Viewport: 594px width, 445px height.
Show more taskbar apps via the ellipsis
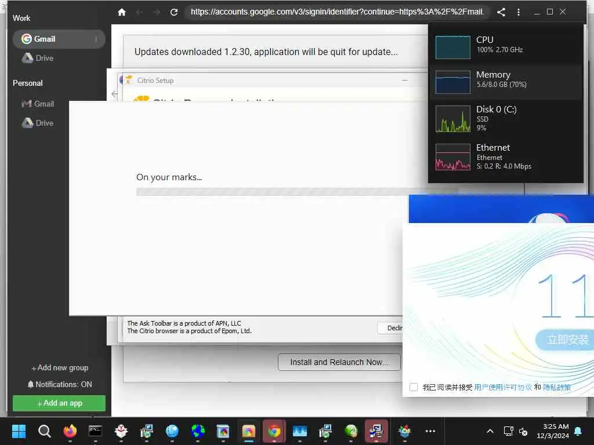pyautogui.click(x=430, y=431)
